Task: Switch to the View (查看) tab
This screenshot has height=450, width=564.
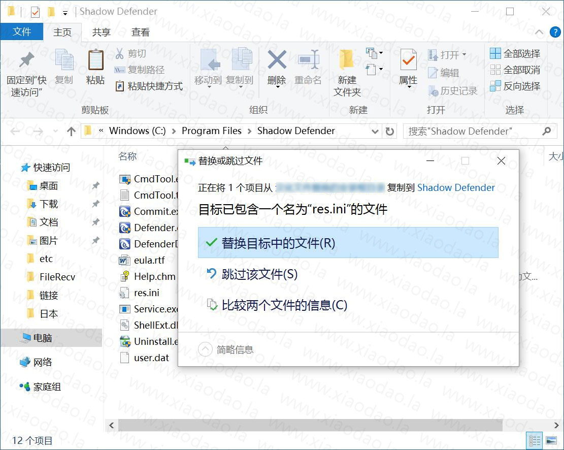Action: click(x=140, y=32)
